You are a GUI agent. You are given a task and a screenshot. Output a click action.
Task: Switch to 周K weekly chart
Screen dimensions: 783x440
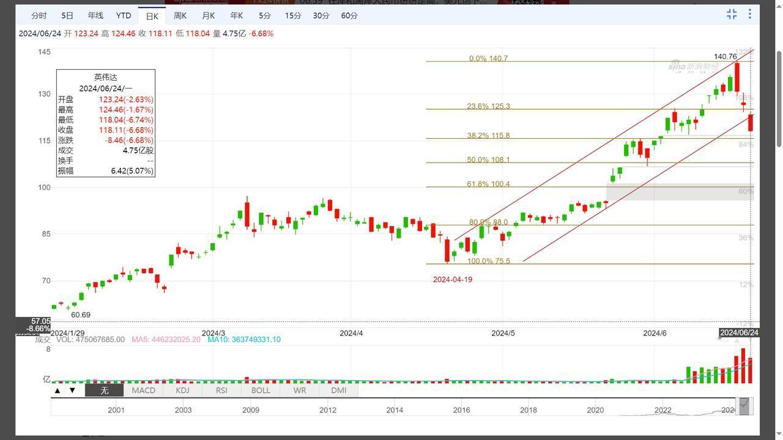point(180,15)
